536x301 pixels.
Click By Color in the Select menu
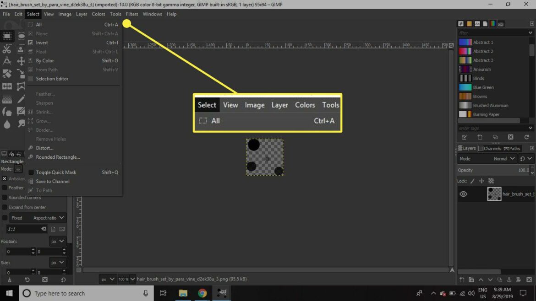pyautogui.click(x=45, y=60)
